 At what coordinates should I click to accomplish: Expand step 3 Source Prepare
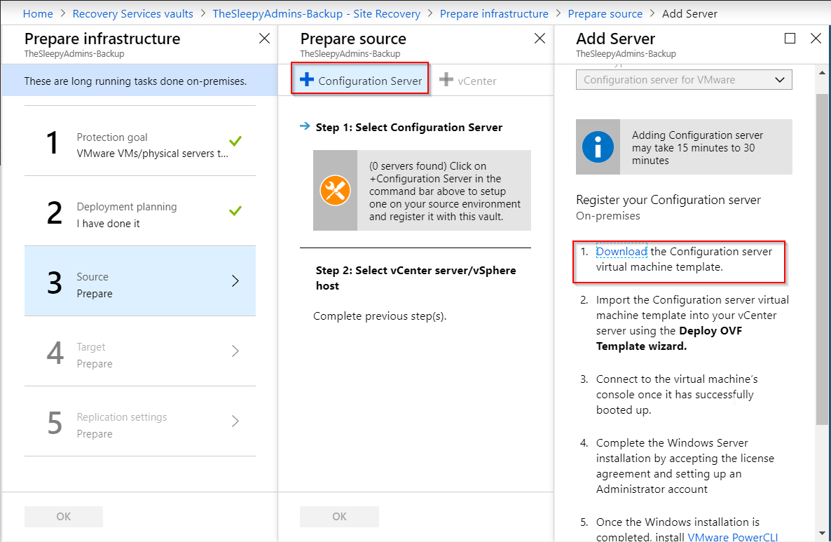[x=140, y=281]
